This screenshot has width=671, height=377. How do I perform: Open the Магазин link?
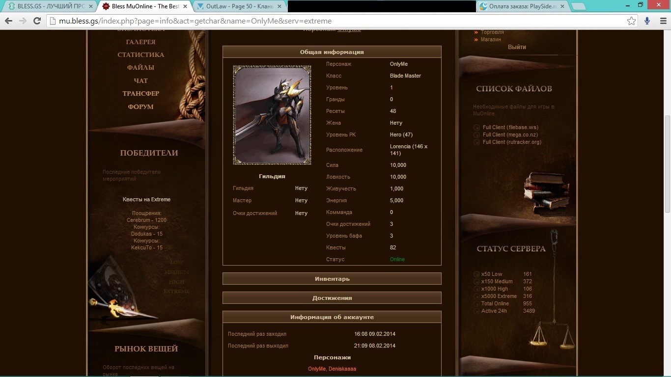point(491,39)
